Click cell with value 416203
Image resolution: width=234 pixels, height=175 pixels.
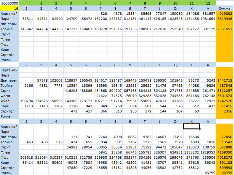pos(71,91)
